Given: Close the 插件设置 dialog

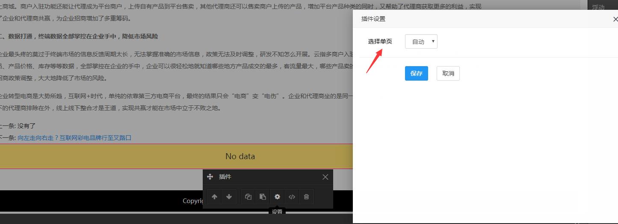Looking at the screenshot, I should coord(615,19).
